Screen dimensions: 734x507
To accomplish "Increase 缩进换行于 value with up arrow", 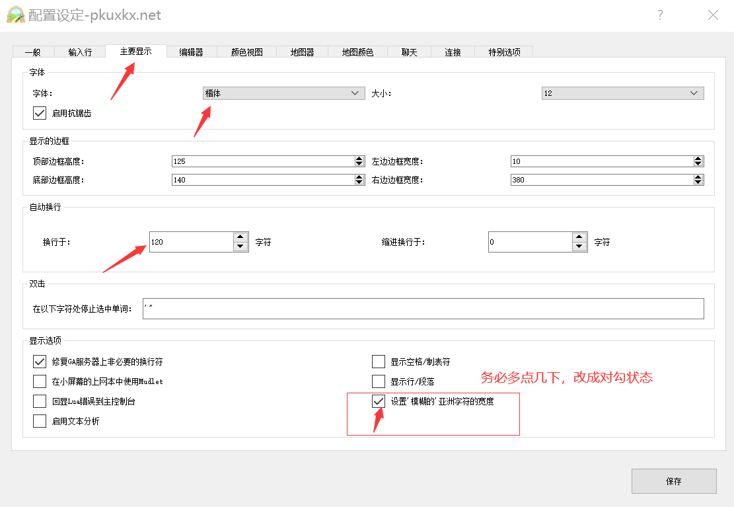I will [579, 237].
